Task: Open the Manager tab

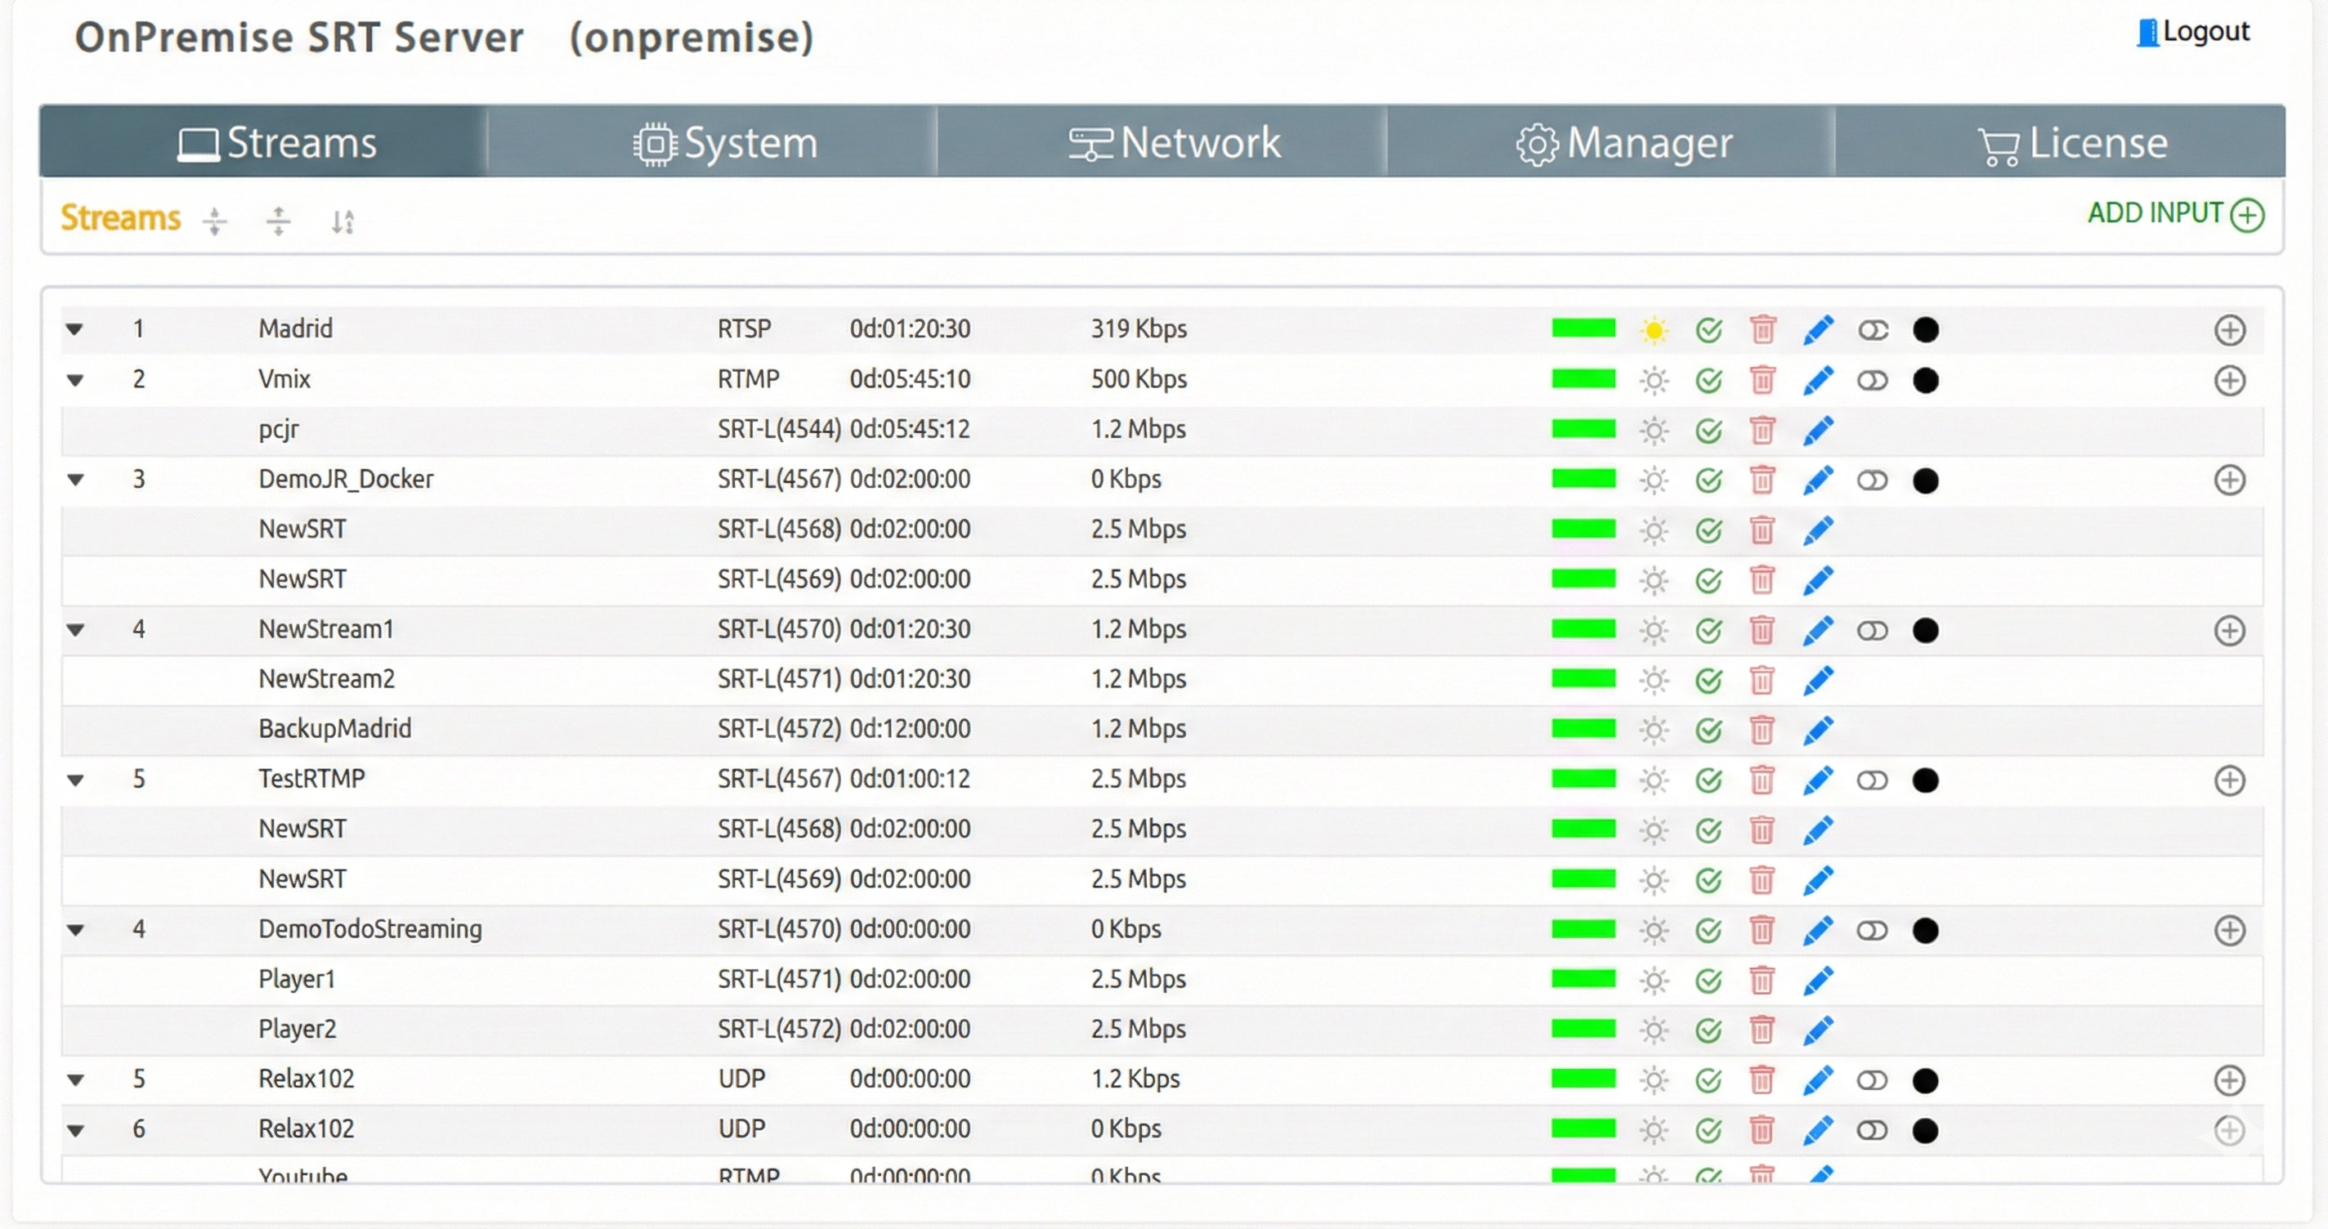Action: (x=1627, y=142)
